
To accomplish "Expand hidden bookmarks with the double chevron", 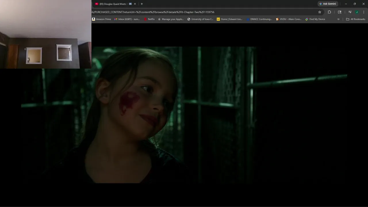I will tap(338, 19).
